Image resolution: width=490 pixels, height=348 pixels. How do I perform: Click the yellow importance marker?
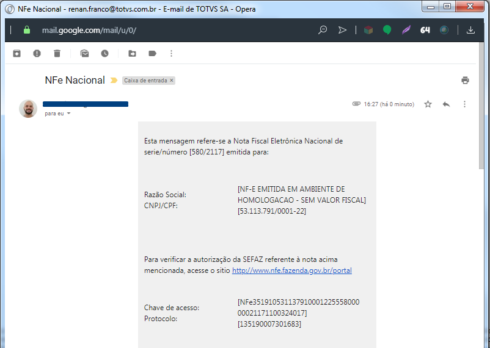click(114, 80)
